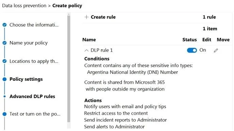Open the Policy settings step

26,79
